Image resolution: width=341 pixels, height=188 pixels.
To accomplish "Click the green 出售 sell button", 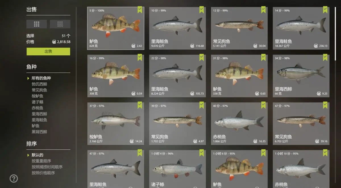I will (x=48, y=51).
